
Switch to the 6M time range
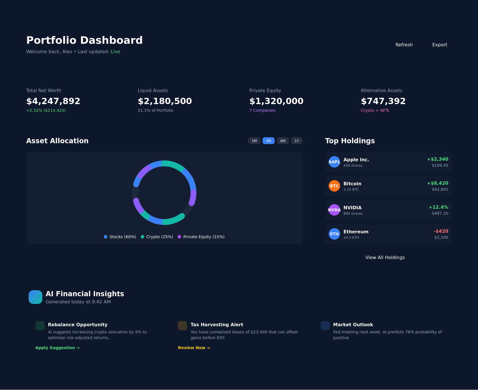[x=283, y=141]
